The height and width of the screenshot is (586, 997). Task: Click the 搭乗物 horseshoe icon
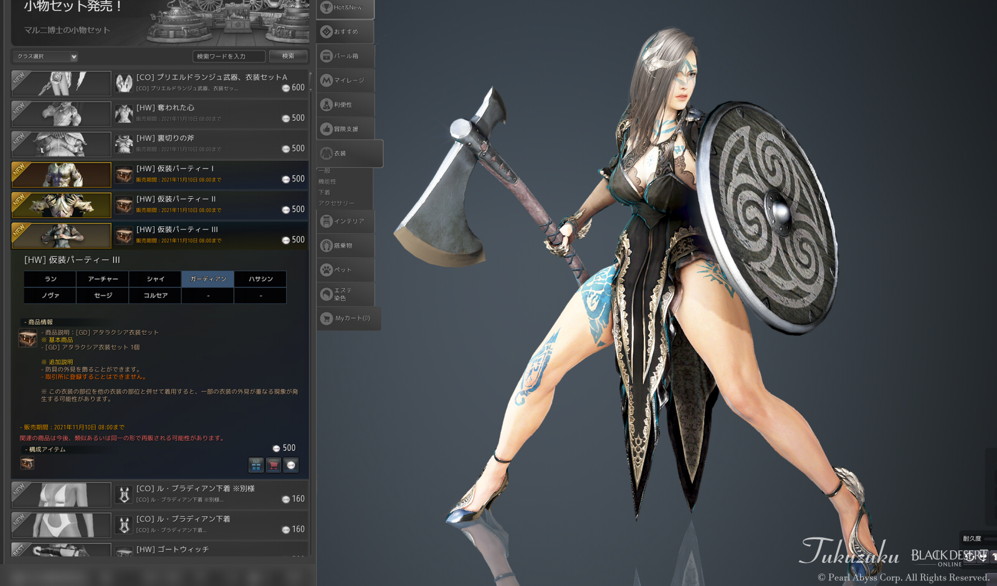coord(327,246)
